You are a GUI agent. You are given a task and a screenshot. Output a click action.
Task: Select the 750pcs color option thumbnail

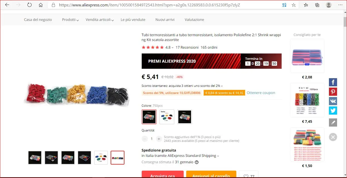click(x=149, y=117)
